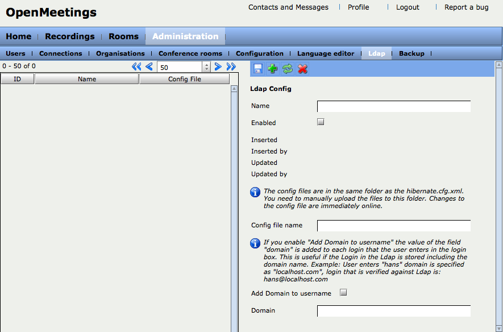Refresh the Ldap config using green arrows icon
Image resolution: width=503 pixels, height=332 pixels.
click(288, 69)
